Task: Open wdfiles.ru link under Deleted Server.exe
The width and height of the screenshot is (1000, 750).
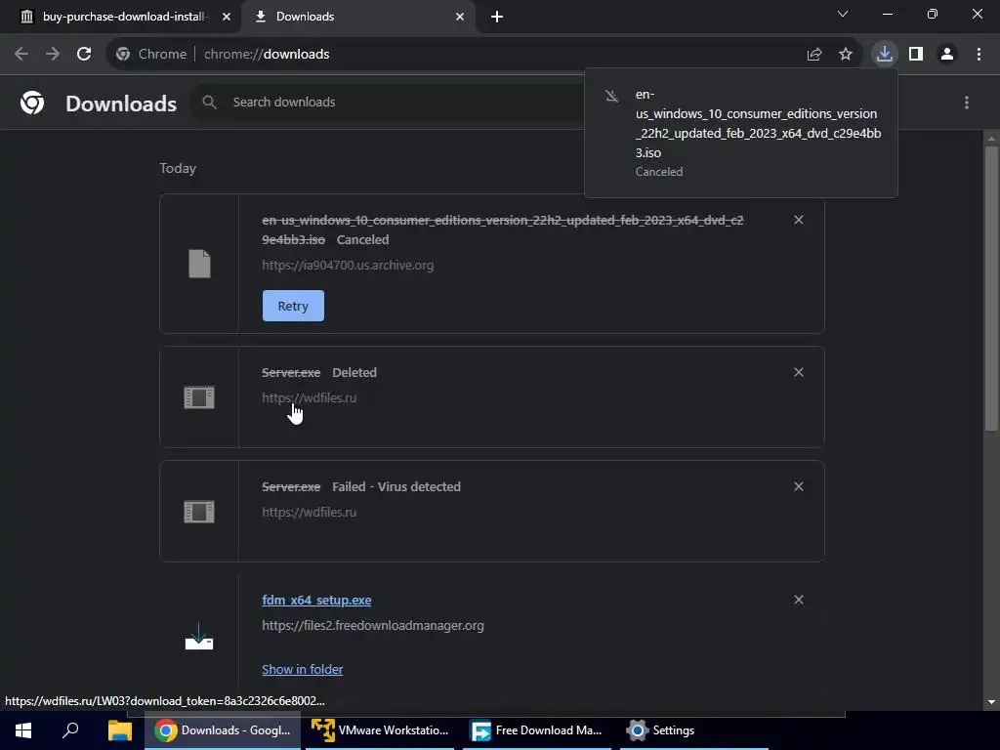Action: [310, 398]
